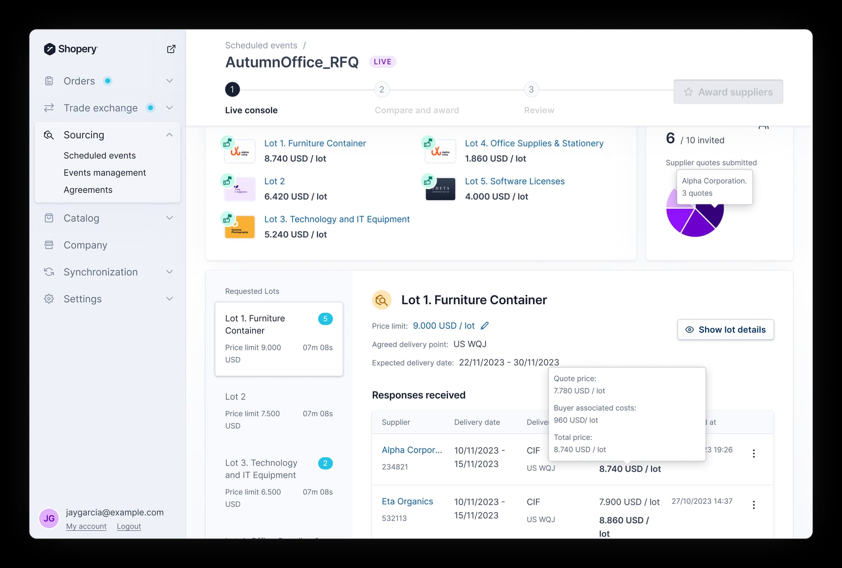Show lot details with eye button

[x=725, y=330]
